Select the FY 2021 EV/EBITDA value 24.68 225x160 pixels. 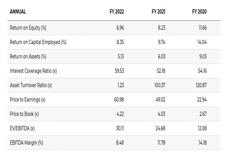160,128
